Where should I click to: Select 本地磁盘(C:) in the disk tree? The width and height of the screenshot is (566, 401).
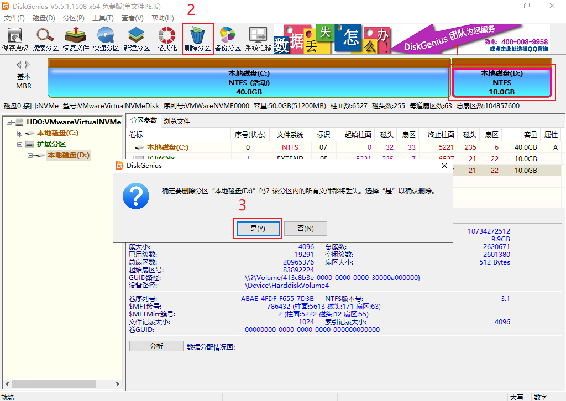57,133
